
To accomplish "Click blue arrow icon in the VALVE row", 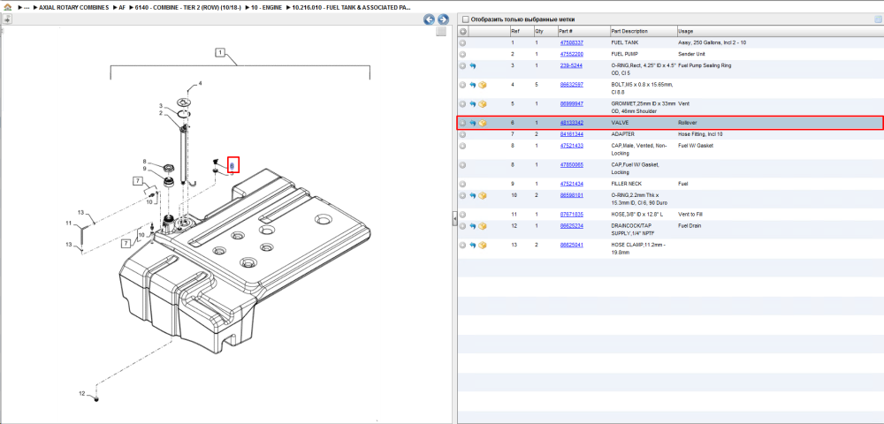I will pyautogui.click(x=472, y=123).
